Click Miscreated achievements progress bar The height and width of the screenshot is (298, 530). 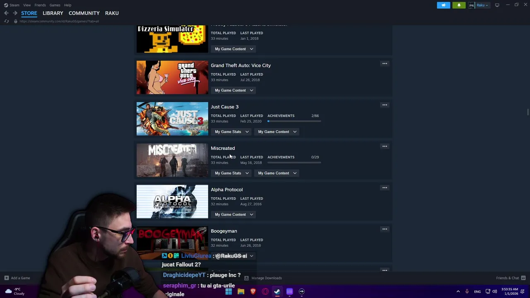(x=294, y=163)
